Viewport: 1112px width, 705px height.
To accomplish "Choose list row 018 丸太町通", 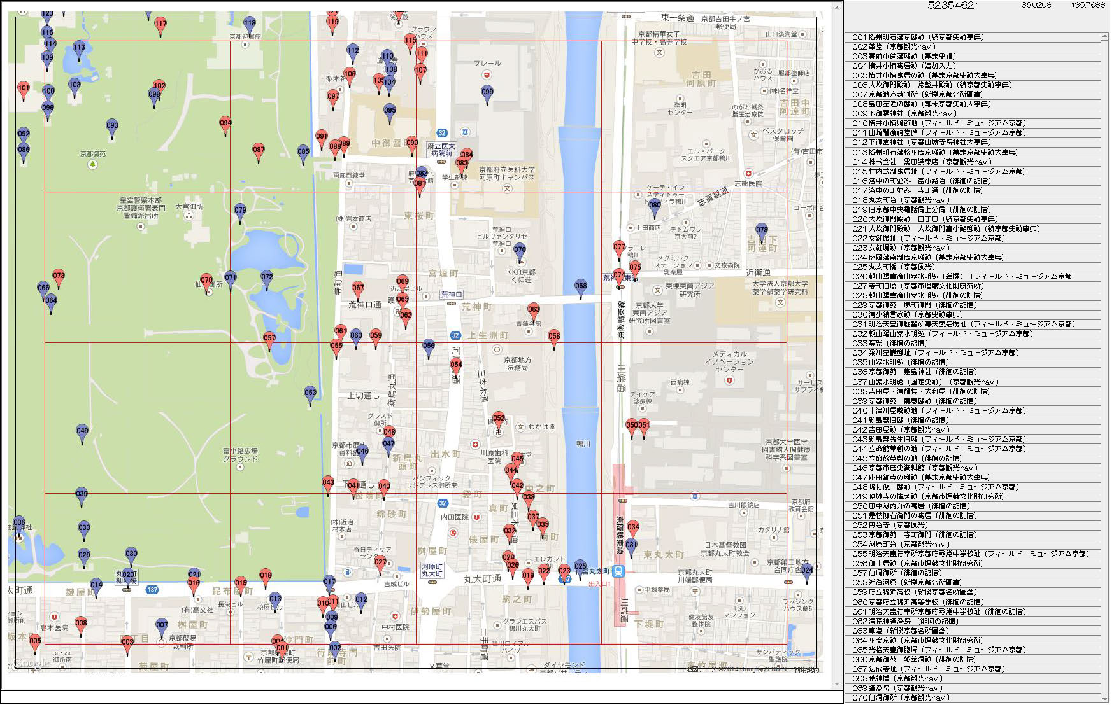I will (973, 200).
